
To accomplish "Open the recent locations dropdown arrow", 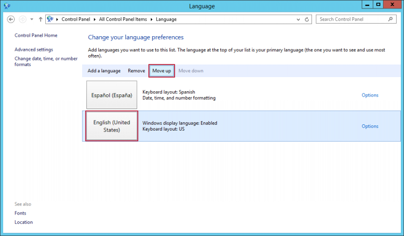I will pos(32,19).
